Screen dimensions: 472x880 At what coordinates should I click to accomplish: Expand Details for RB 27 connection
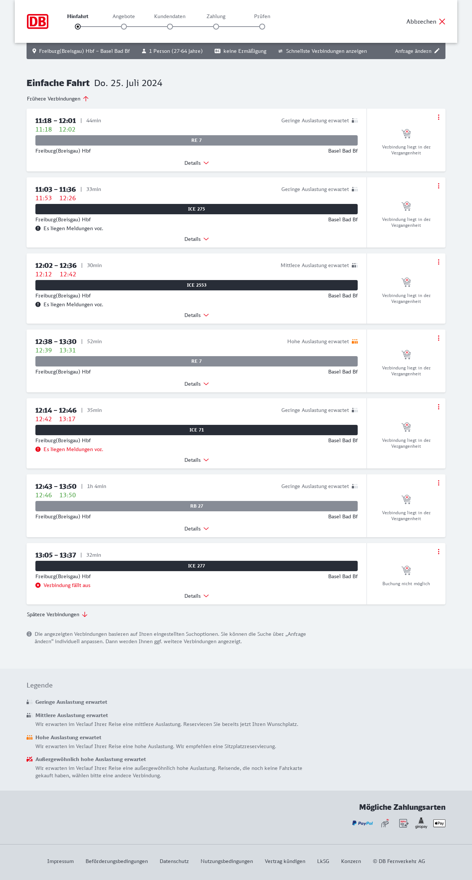(x=197, y=529)
